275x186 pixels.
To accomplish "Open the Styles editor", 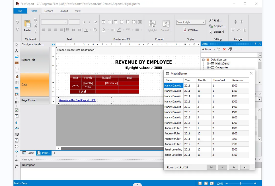I will 190,30.
